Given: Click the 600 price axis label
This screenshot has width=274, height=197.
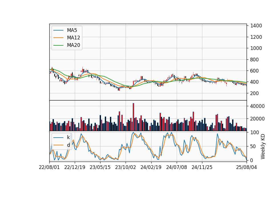Looking at the screenshot, I should (x=255, y=71).
